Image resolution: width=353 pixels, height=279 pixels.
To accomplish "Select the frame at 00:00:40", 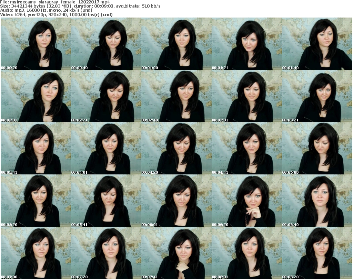I will pyautogui.click(x=106, y=44).
